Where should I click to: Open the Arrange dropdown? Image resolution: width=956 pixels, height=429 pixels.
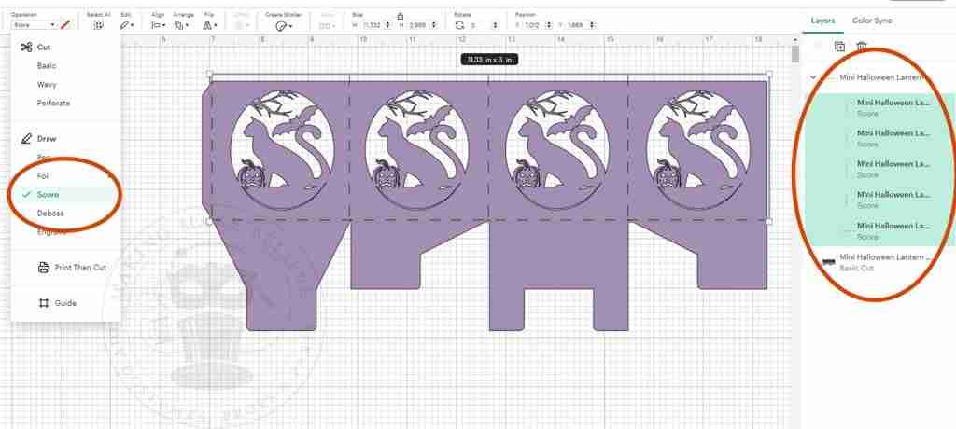[183, 25]
